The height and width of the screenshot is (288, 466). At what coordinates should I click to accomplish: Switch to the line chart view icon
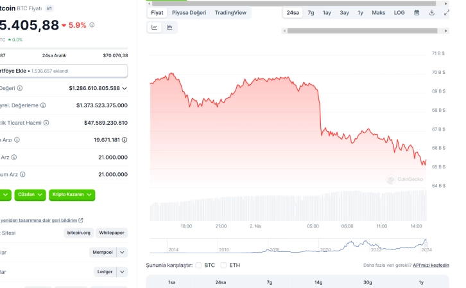[x=155, y=27]
